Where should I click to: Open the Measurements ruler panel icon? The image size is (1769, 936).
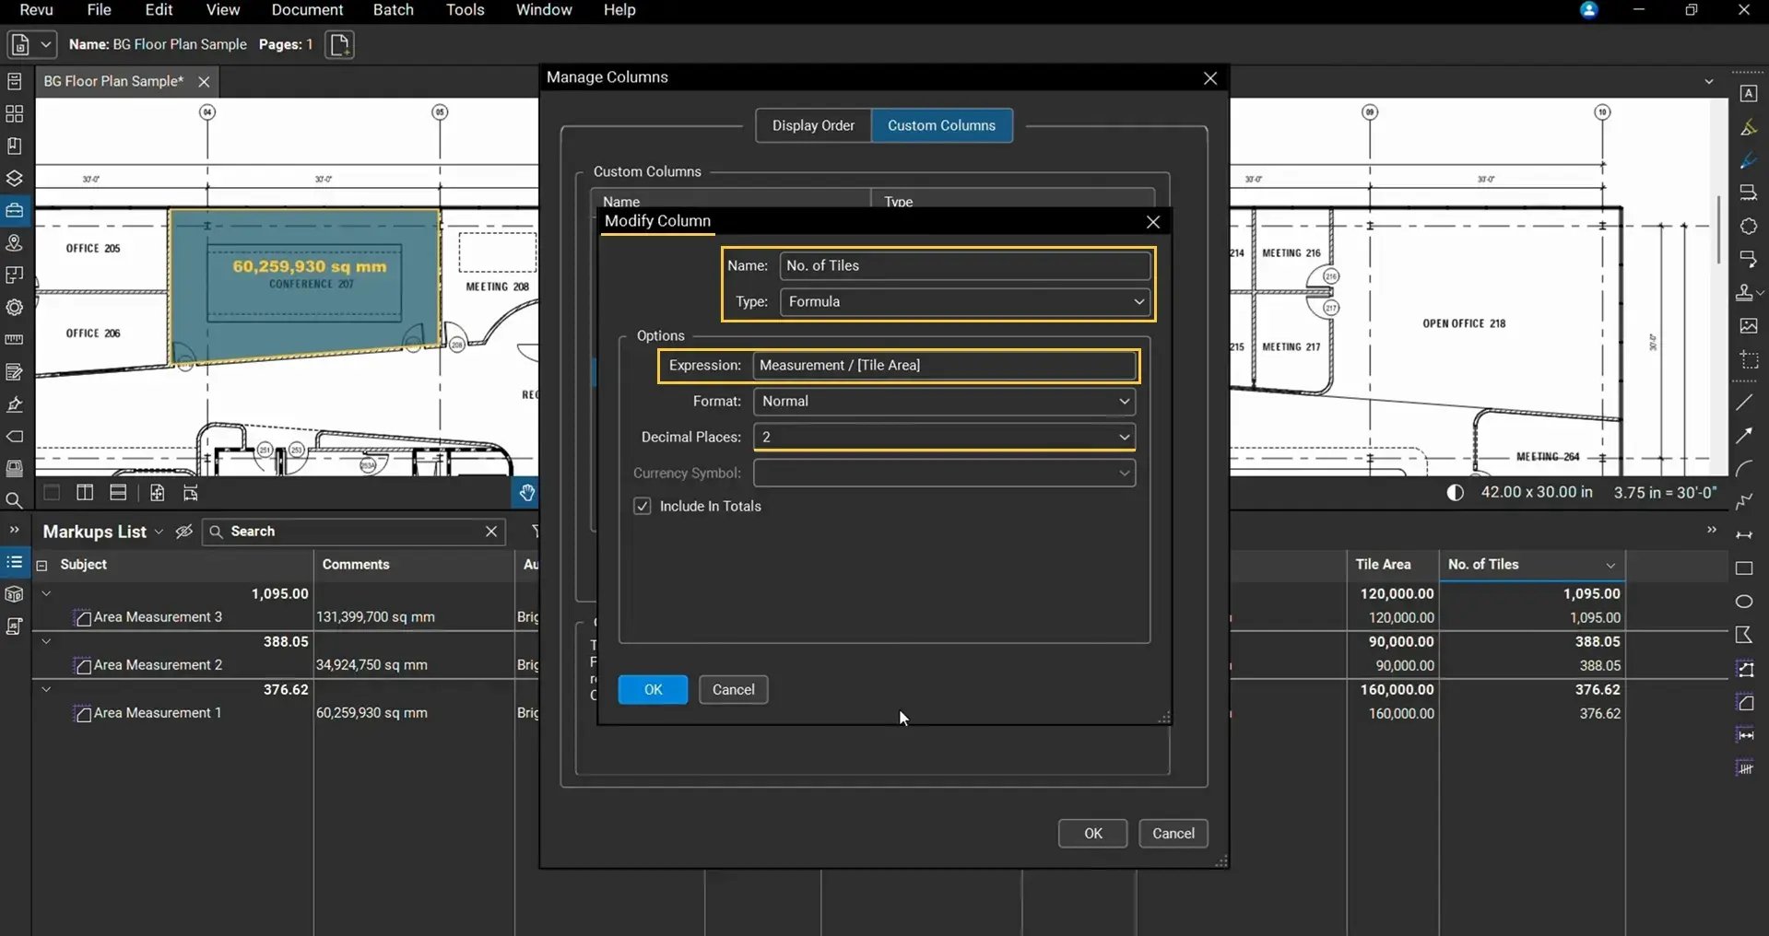(15, 340)
